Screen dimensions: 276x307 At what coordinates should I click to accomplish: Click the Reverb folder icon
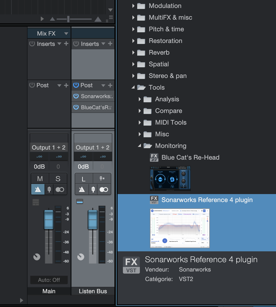(x=141, y=53)
